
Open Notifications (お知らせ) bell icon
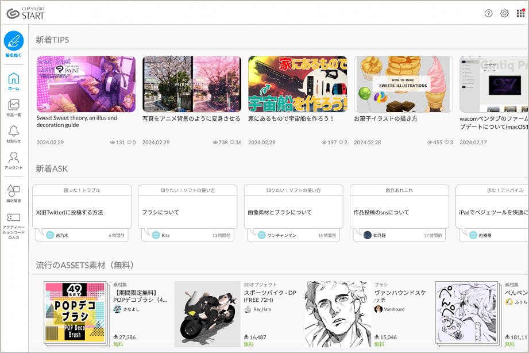click(14, 131)
